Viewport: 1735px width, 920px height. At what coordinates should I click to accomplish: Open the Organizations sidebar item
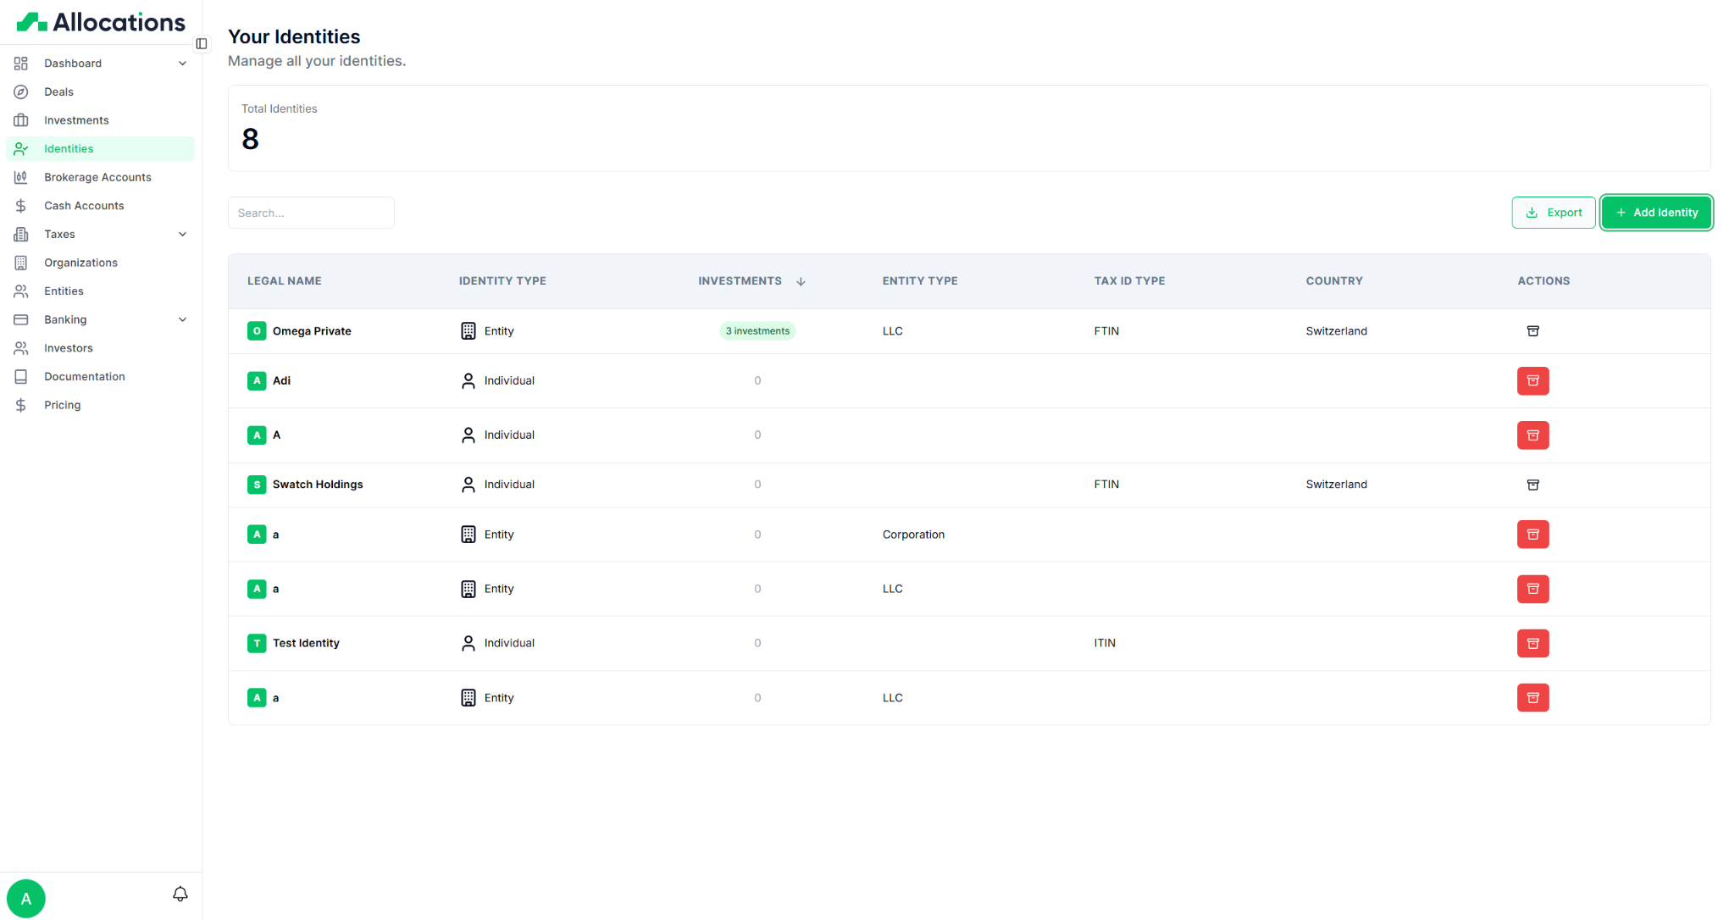80,263
